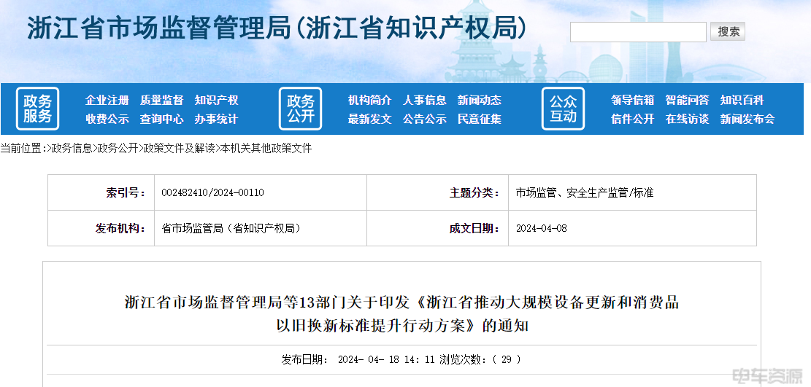Click 本机关其他政策文件 in the breadcrumb
The height and width of the screenshot is (387, 811).
point(266,149)
